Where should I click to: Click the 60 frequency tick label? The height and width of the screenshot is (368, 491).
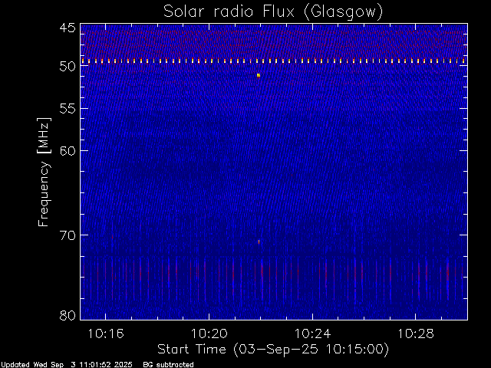[x=68, y=150]
